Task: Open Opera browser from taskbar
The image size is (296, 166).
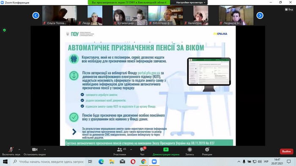Action: (x=133, y=161)
